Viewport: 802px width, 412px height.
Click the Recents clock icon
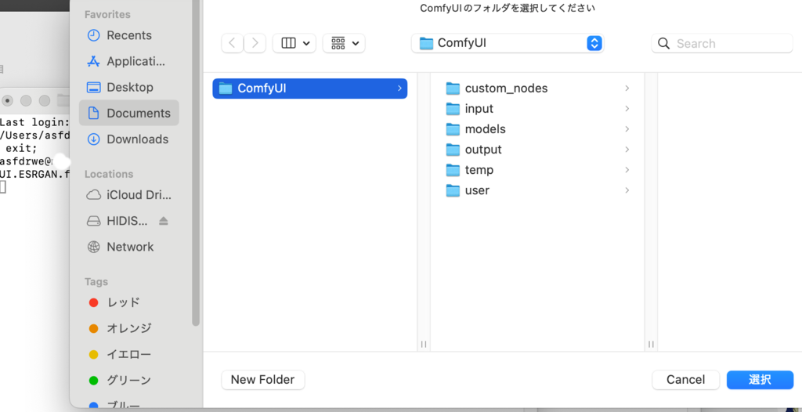[x=94, y=35]
